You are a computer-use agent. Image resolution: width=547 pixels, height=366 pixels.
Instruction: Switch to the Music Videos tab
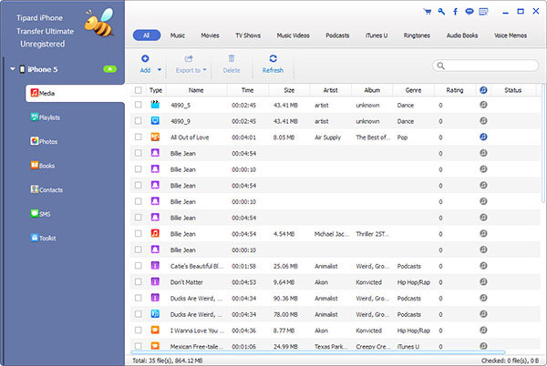pyautogui.click(x=293, y=36)
